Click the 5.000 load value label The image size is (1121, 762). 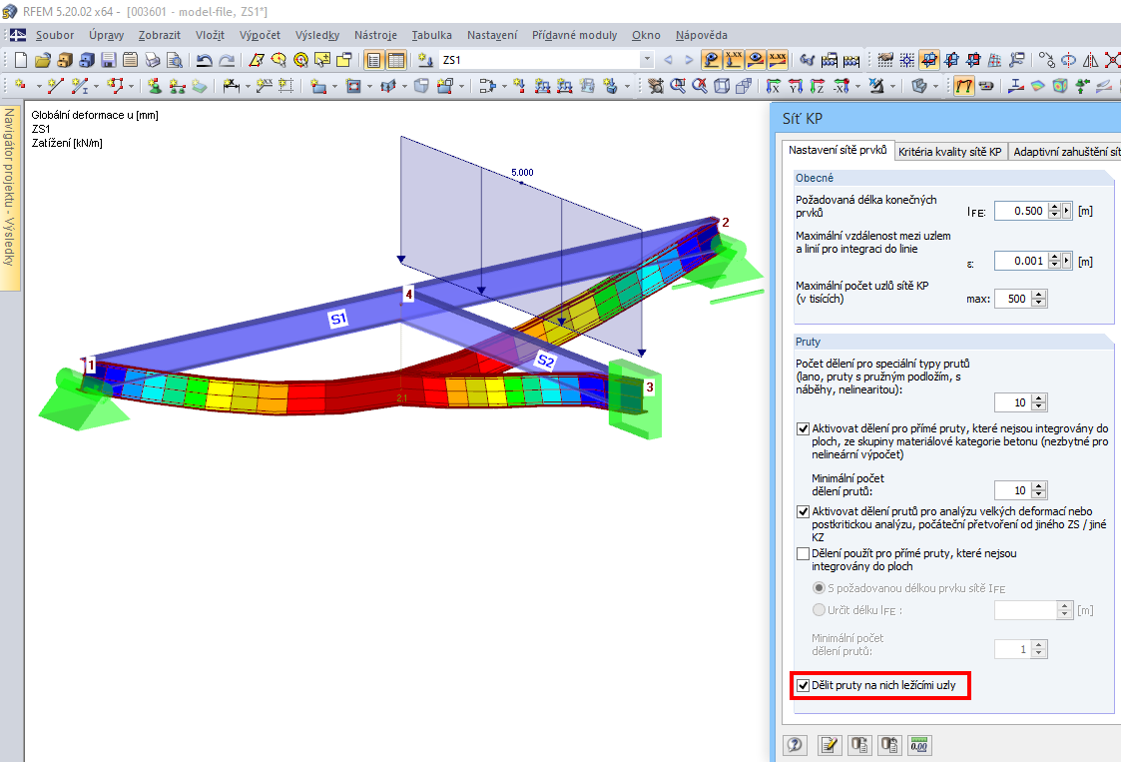tap(522, 173)
